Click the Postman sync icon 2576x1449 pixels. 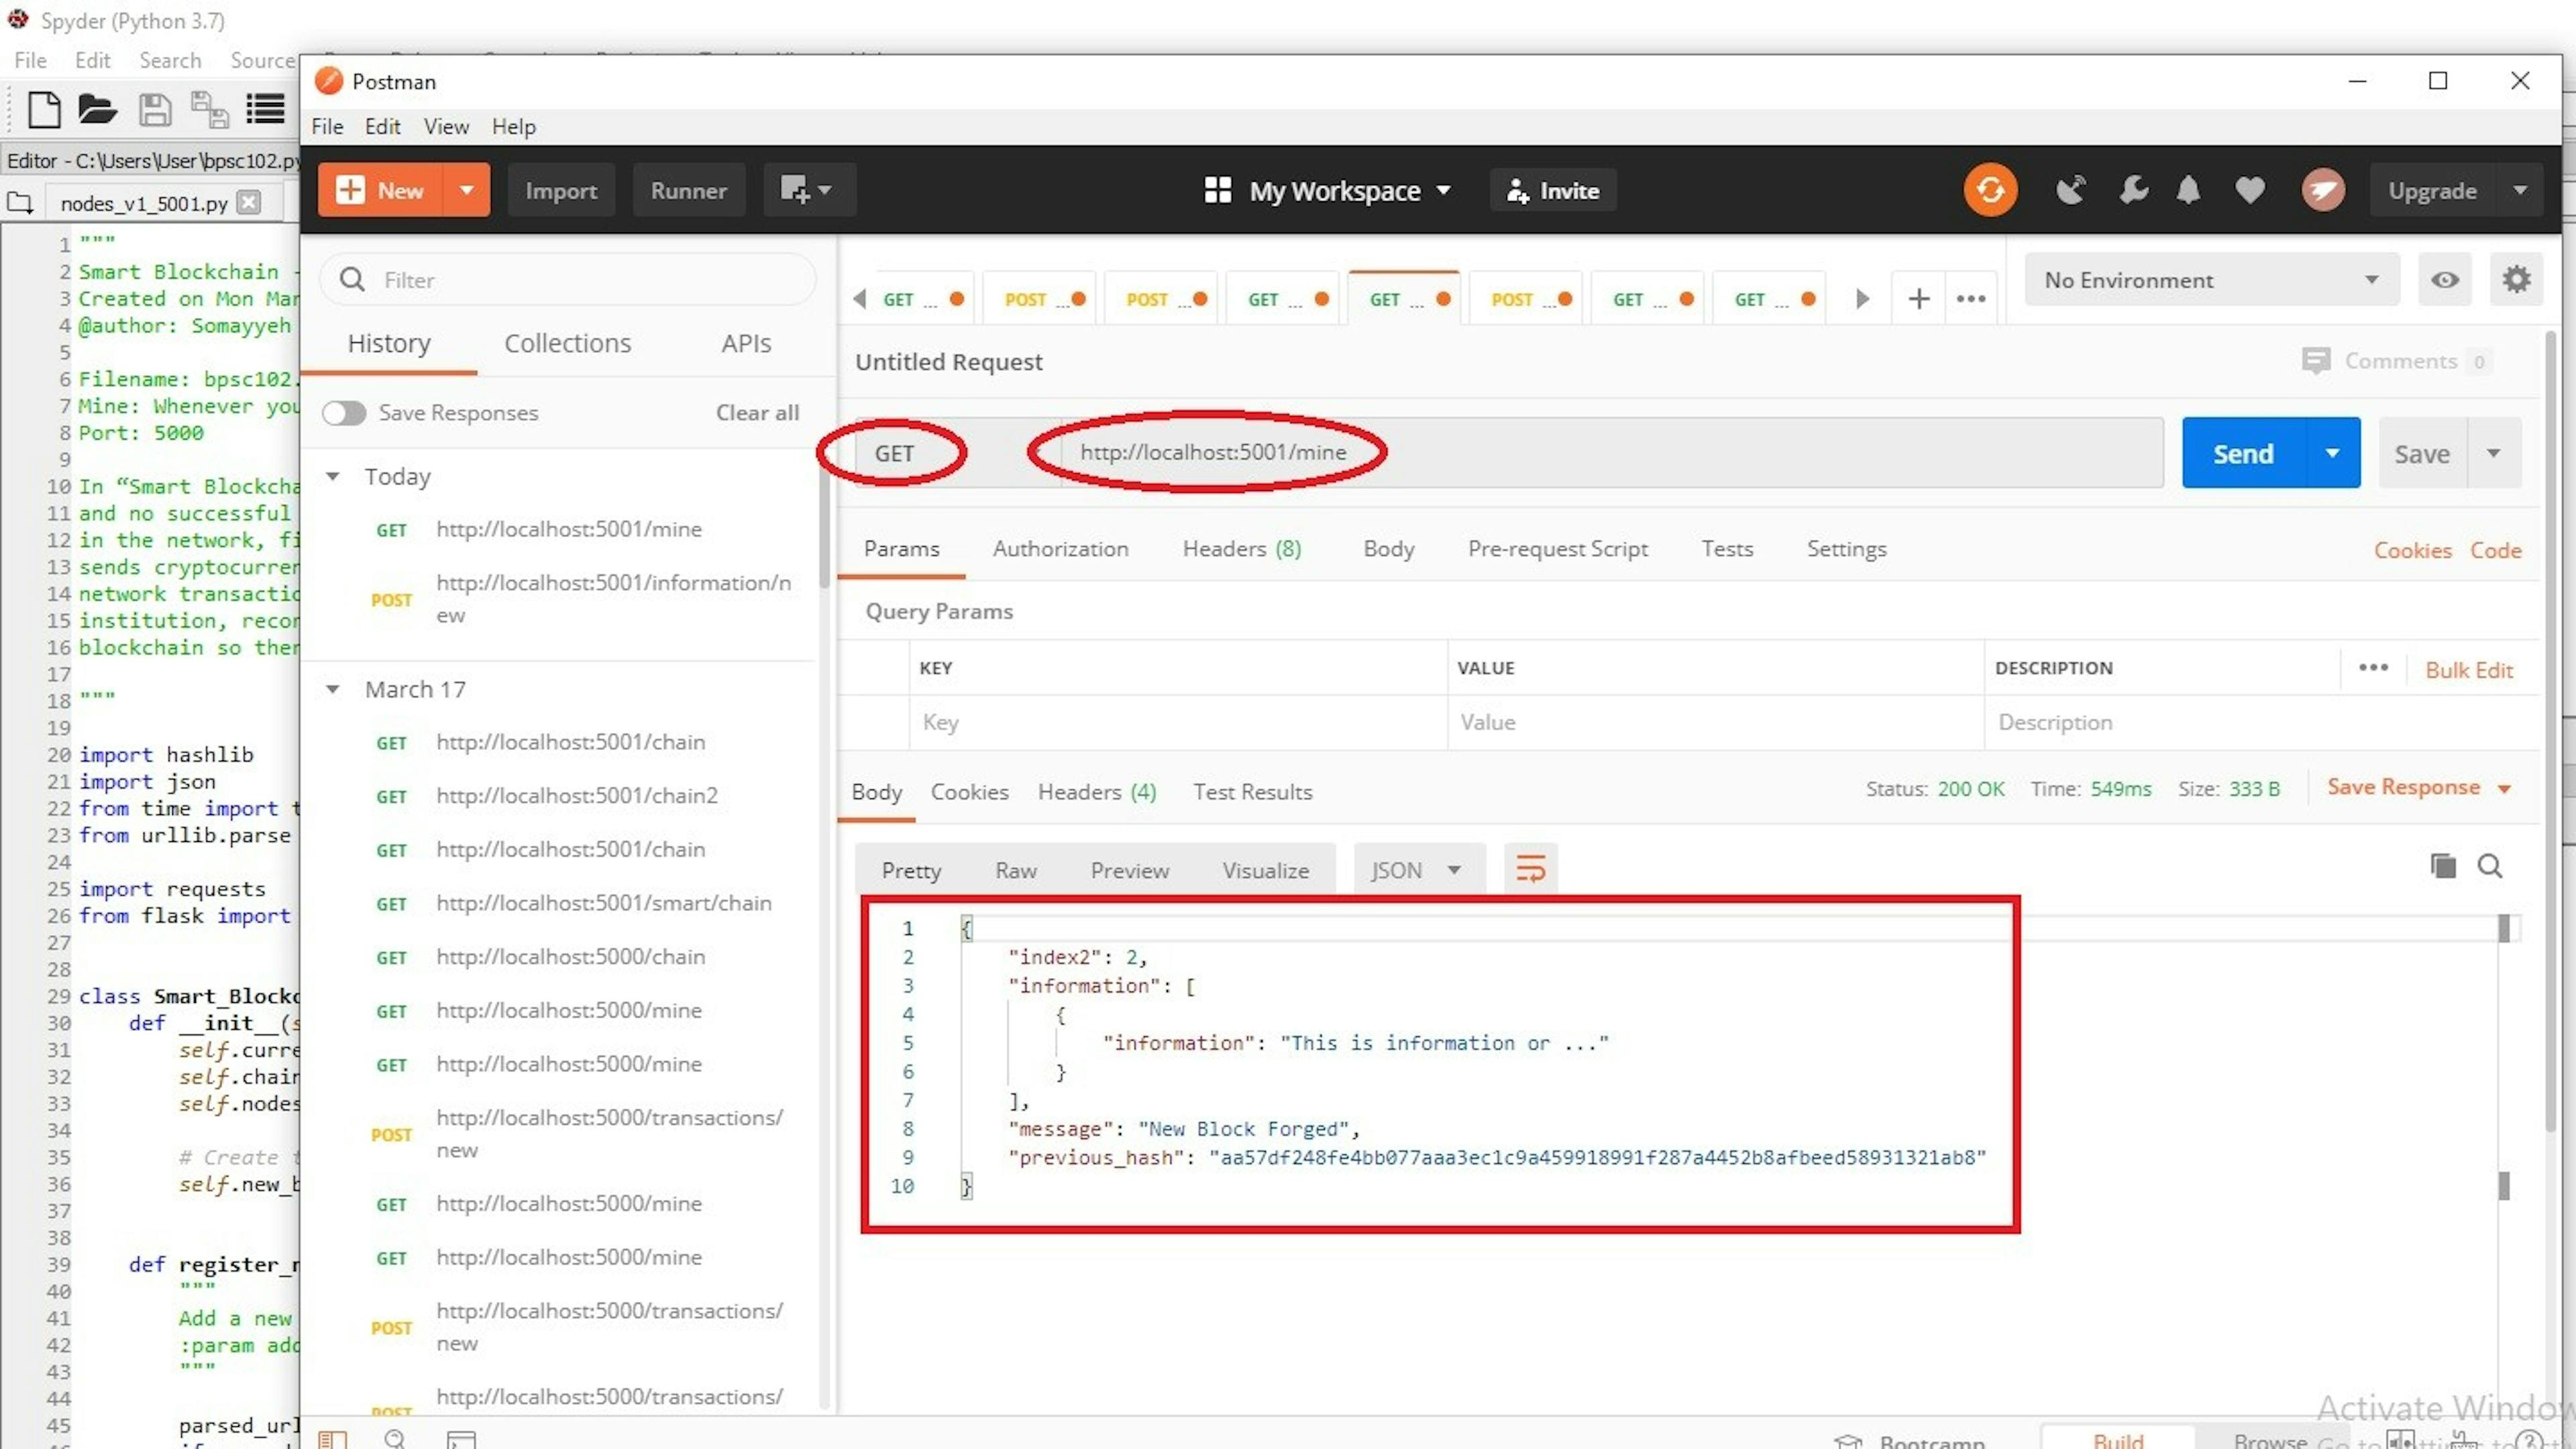[x=1990, y=190]
